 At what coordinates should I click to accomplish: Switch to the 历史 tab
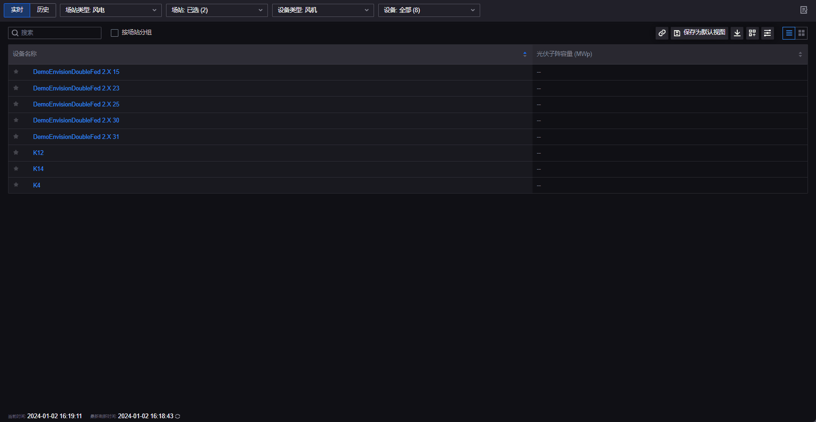[43, 10]
